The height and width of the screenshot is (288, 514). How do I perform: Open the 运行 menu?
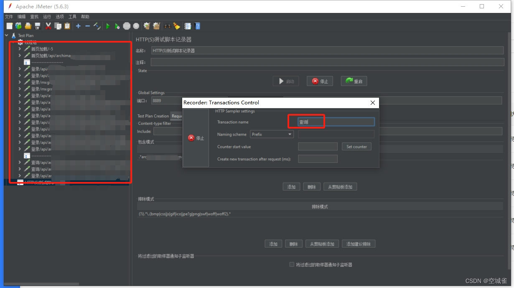click(x=47, y=17)
